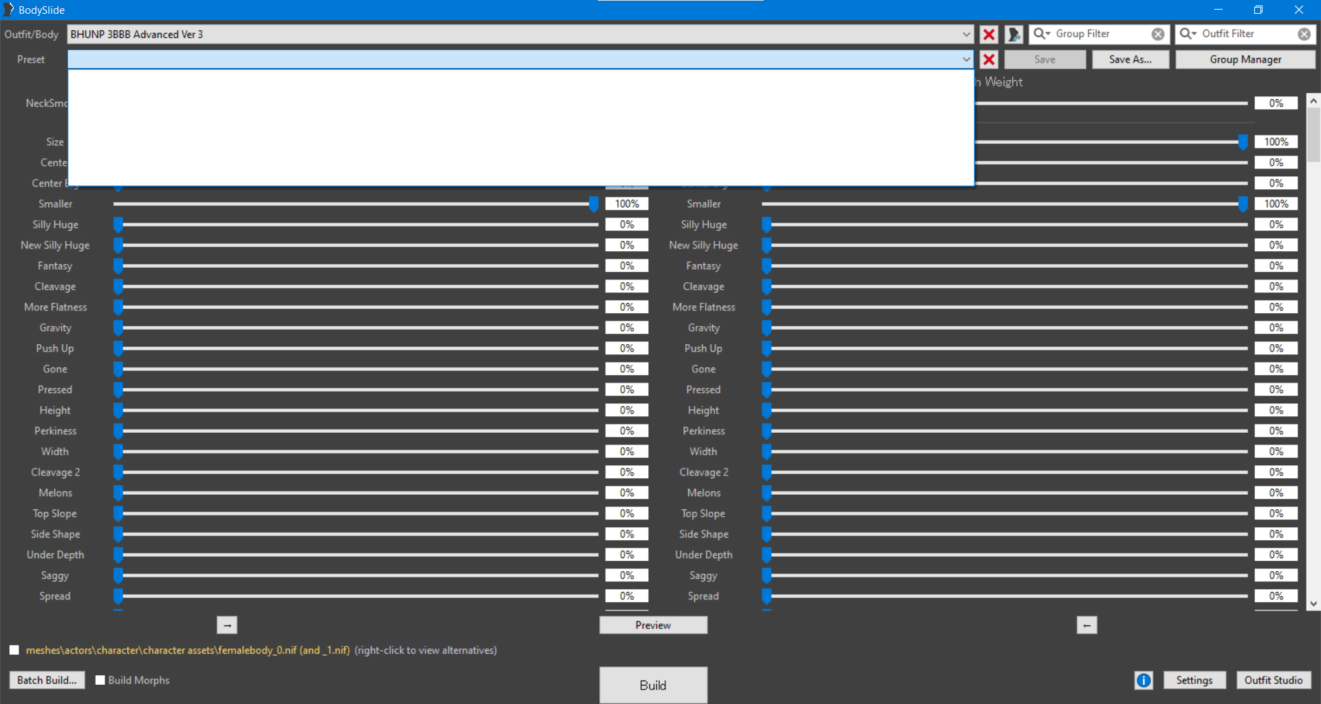The width and height of the screenshot is (1321, 704).
Task: Click left Perkiness percentage field
Action: (x=627, y=431)
